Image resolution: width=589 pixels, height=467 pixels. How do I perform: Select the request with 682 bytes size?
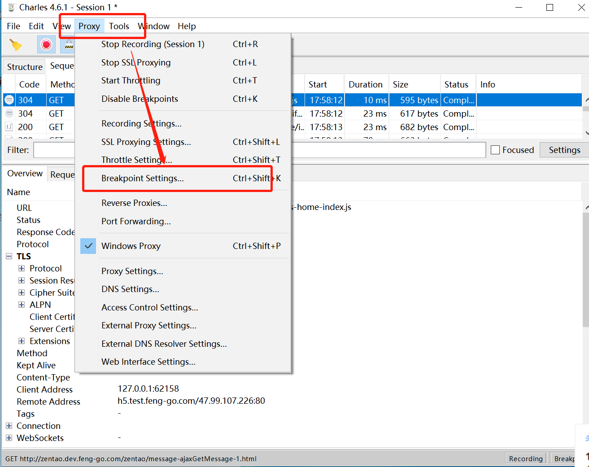pos(292,127)
